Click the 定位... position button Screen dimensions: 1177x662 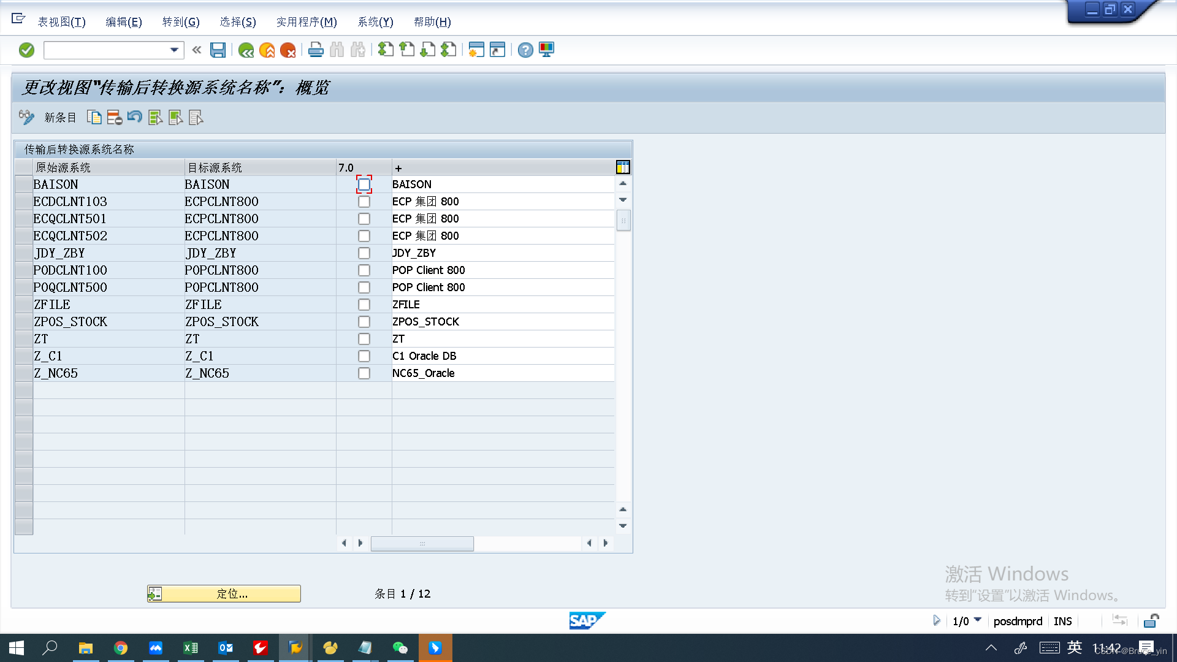click(x=224, y=593)
